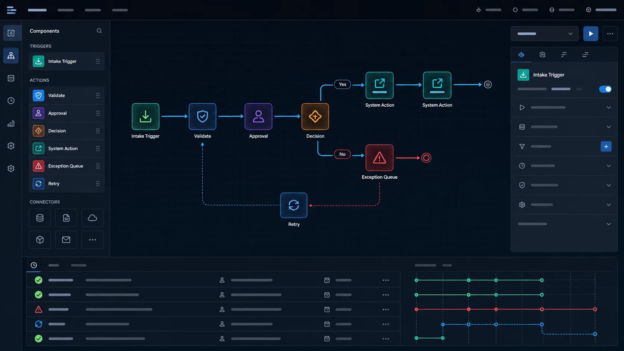The image size is (624, 351).
Task: Open the history clock icon in left sidebar
Action: point(11,101)
